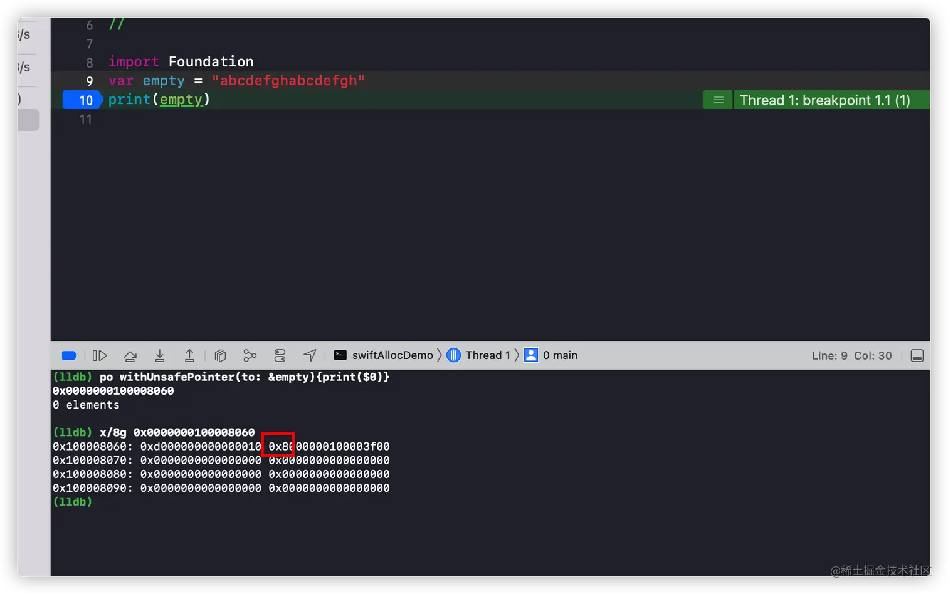Open the Thread 1 jump bar menu
The image size is (948, 594).
(x=479, y=355)
